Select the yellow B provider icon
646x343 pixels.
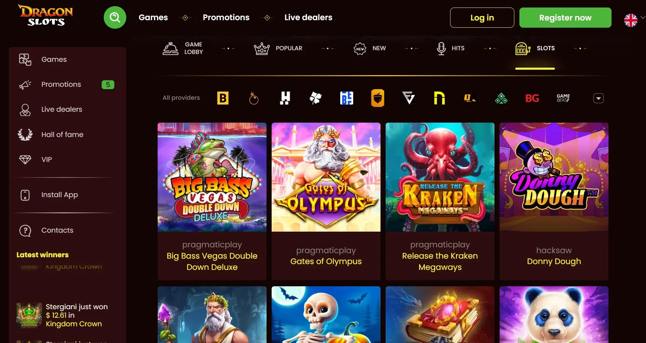tap(223, 98)
